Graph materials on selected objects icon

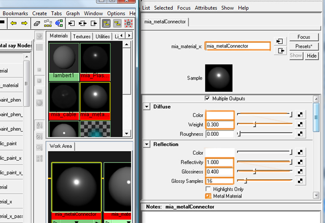click(59, 23)
